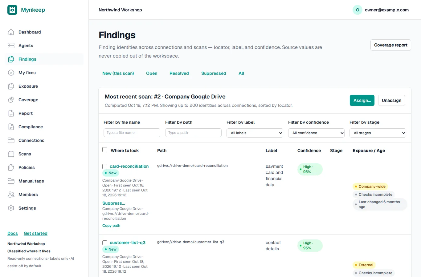
Task: Open the Filter by confidence dropdown
Action: click(316, 133)
